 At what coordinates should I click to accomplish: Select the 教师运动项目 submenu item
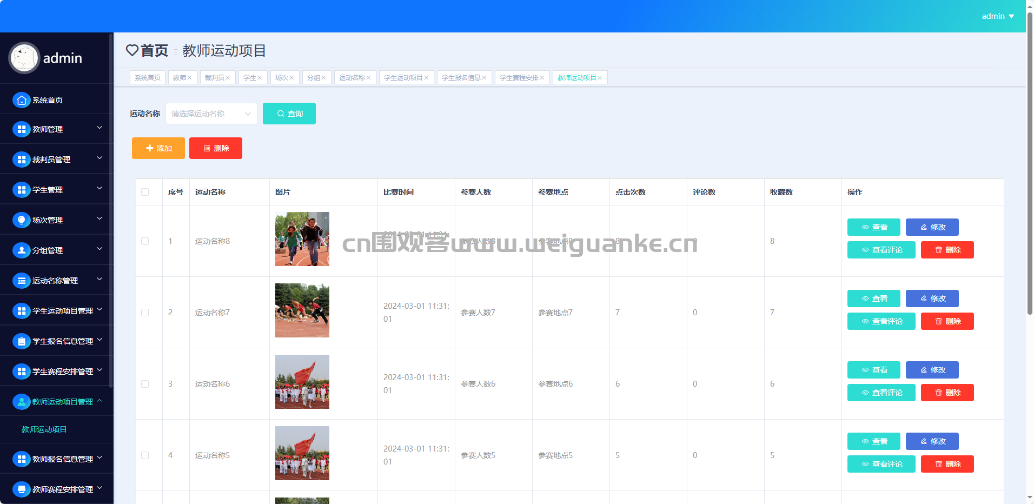(44, 429)
